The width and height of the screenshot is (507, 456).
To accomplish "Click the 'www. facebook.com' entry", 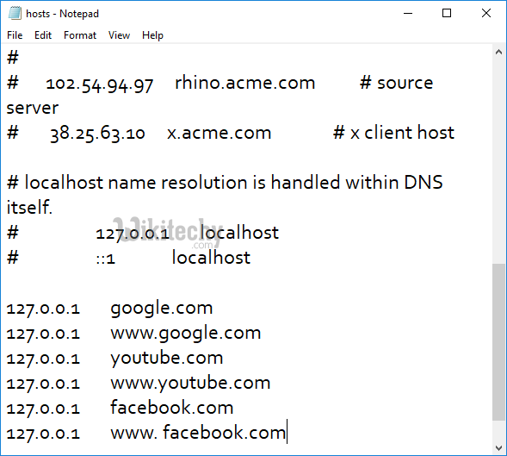I will (198, 433).
